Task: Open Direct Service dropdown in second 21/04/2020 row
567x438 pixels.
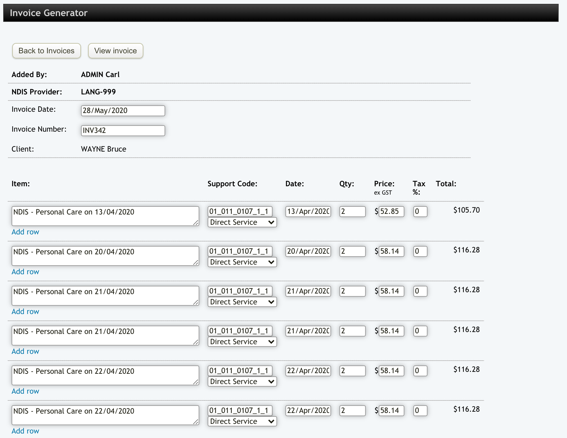Action: [242, 342]
